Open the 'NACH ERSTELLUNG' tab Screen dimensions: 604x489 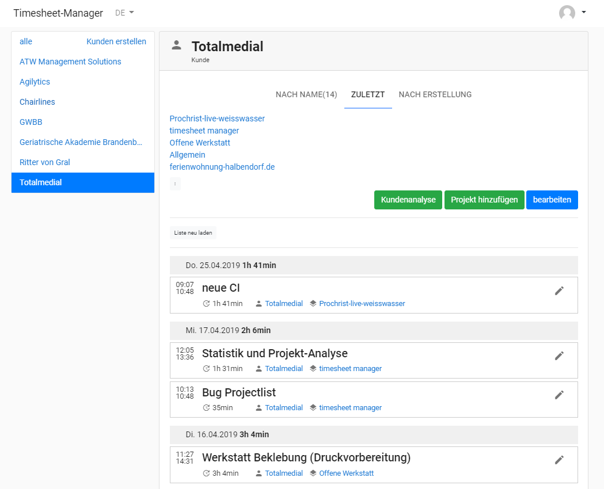click(435, 95)
